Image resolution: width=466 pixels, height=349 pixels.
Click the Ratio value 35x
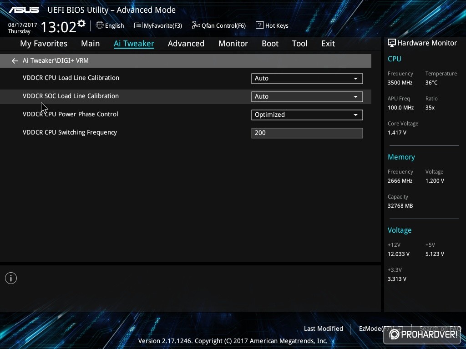pyautogui.click(x=430, y=107)
